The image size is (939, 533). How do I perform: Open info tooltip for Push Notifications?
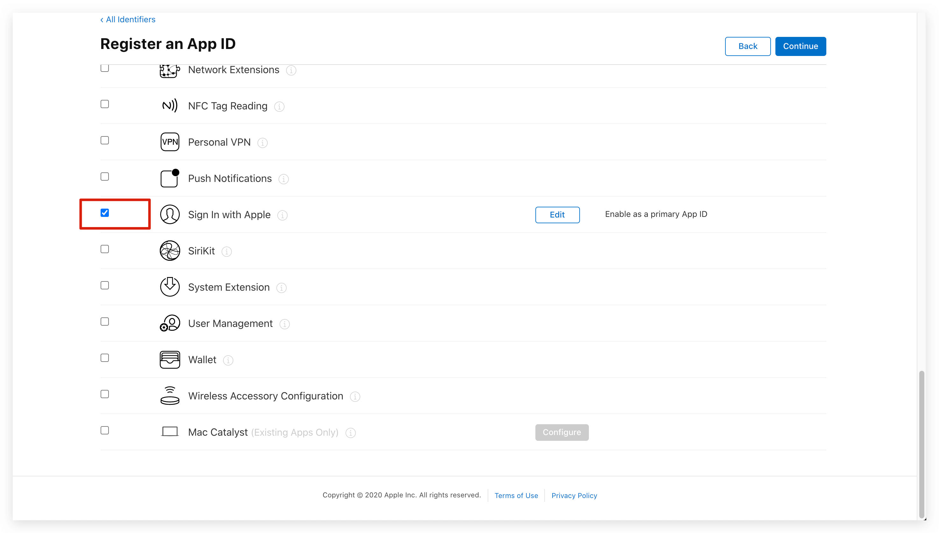(283, 179)
